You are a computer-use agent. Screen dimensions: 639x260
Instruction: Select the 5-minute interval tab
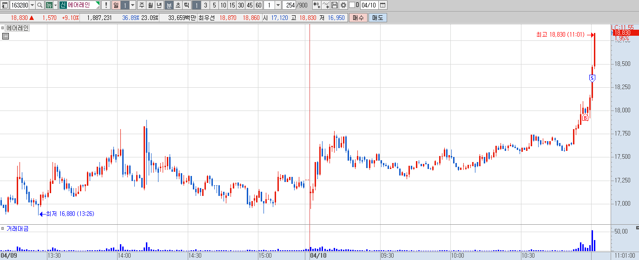coord(214,6)
